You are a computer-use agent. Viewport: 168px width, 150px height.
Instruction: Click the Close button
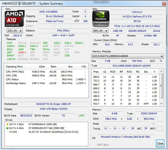(x=160, y=144)
